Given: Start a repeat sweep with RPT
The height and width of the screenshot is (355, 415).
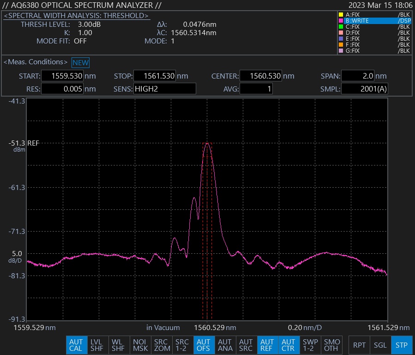Looking at the screenshot, I should point(359,345).
